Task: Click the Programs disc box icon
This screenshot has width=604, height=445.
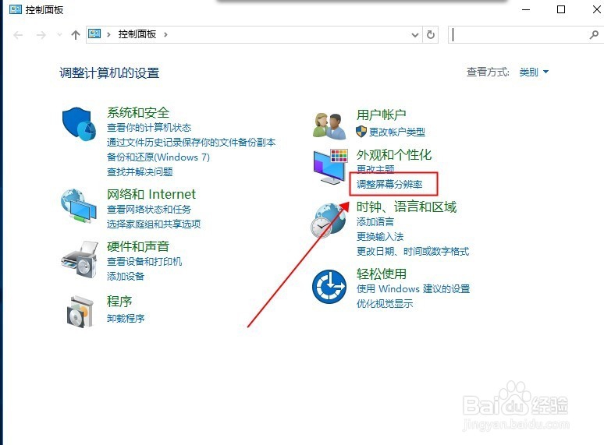Action: click(80, 312)
